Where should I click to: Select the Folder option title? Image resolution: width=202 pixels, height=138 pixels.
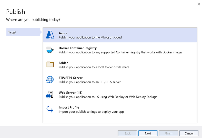coord(63,63)
